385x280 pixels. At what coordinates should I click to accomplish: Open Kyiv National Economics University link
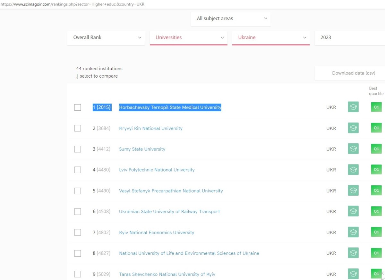157,233
